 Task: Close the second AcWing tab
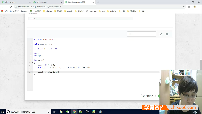pyautogui.click(x=62, y=2)
